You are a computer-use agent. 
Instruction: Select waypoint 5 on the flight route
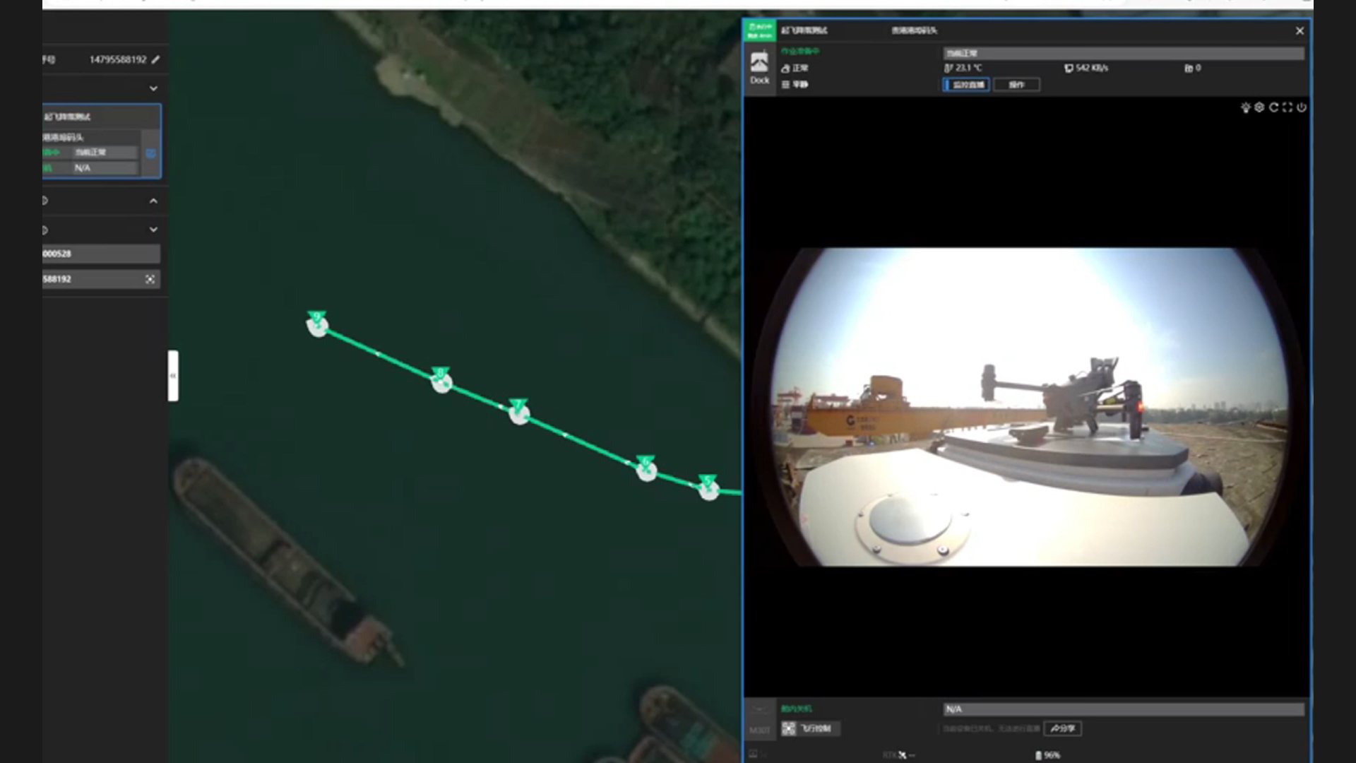click(x=708, y=487)
